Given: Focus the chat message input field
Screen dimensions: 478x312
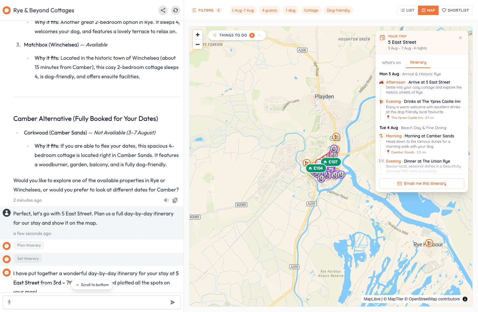Looking at the screenshot, I should coord(92,302).
